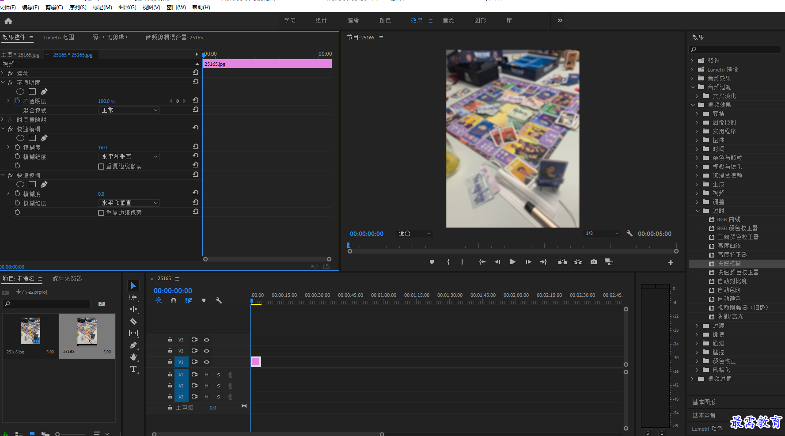Click the Lift button

562,262
